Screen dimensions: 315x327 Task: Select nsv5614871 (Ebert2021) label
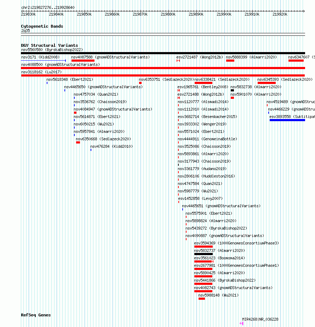click(x=97, y=117)
